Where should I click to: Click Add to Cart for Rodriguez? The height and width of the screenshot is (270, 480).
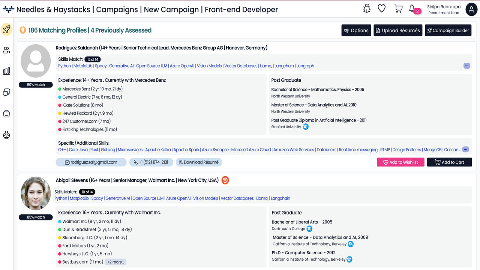tap(449, 162)
